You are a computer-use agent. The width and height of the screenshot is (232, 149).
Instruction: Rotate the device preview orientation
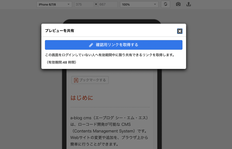click(x=166, y=5)
